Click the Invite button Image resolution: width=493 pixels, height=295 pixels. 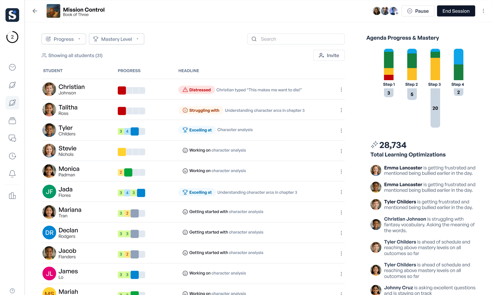(x=329, y=55)
